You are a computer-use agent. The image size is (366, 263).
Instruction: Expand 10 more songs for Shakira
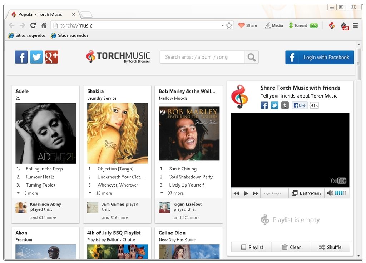coord(100,193)
